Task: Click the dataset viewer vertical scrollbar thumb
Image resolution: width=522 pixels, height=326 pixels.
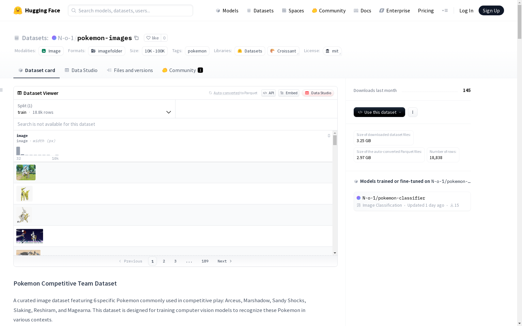Action: point(335,140)
